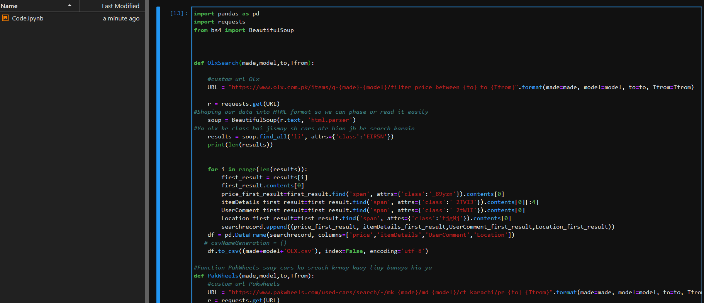
Task: Click the sort arrow in the Name header
Action: (70, 5)
